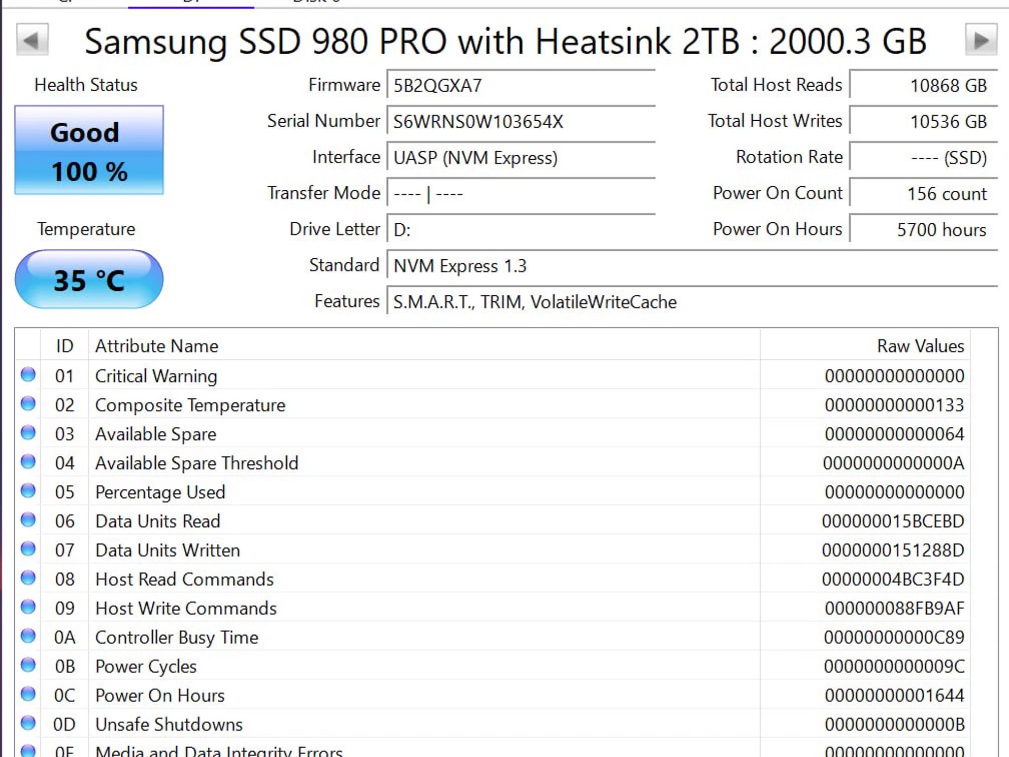Click status orb for Available Spare Threshold
Viewport: 1009px width, 757px height.
(x=28, y=462)
